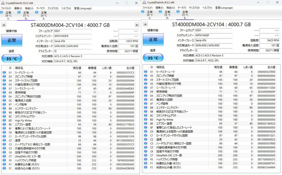Click status orb of エンドツーエンドエラー in D: drive window
The image size is (282, 175).
pos(4,108)
